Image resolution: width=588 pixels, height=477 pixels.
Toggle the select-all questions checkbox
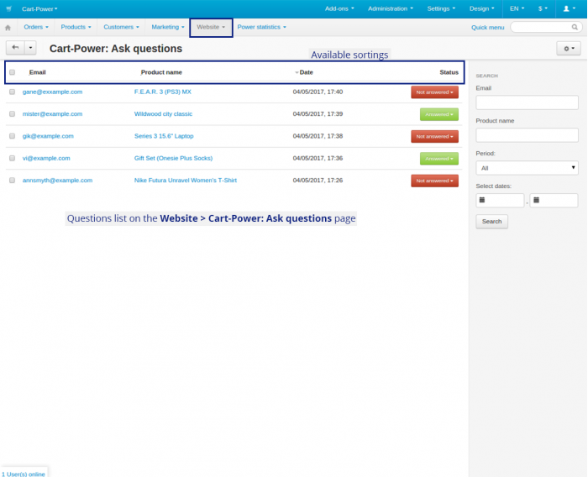(x=13, y=72)
